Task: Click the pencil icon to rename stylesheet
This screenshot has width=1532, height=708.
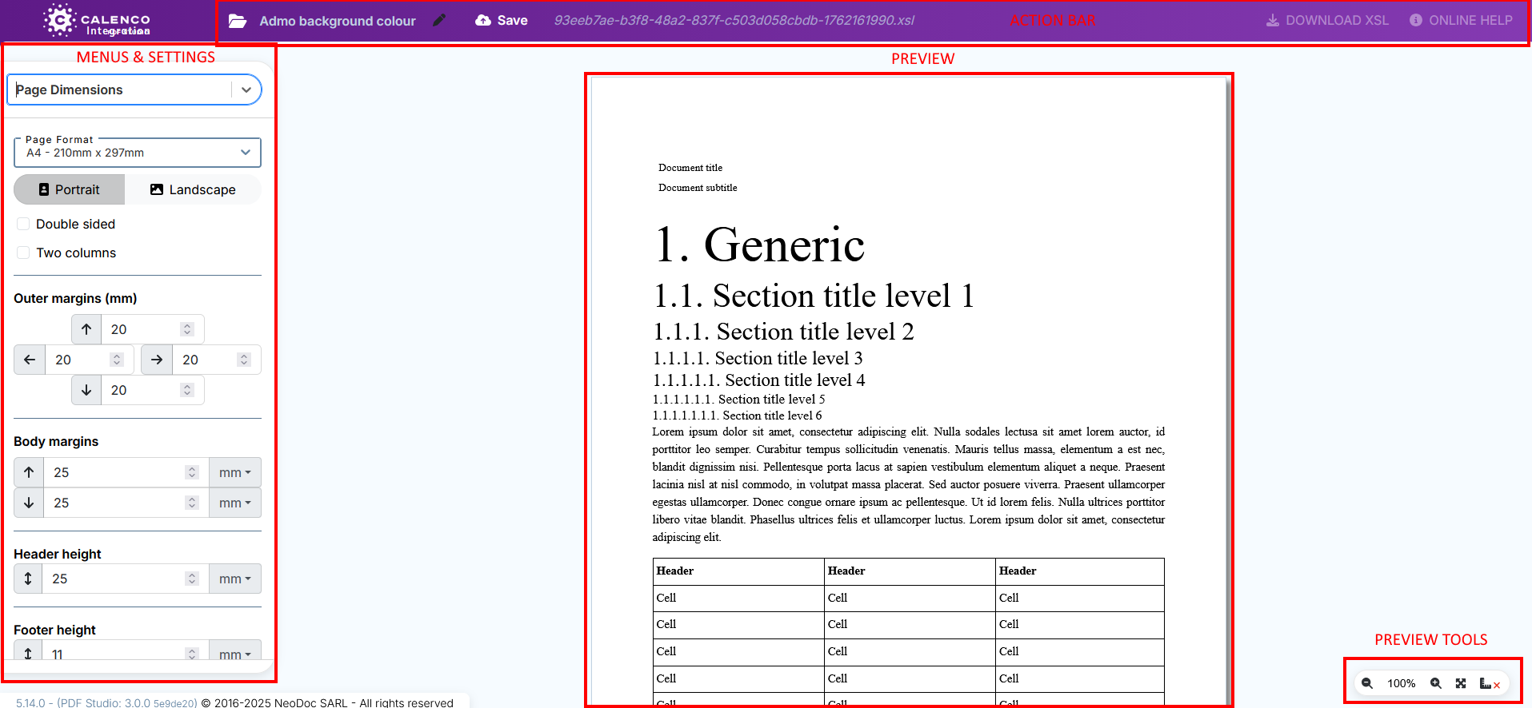Action: pos(439,21)
